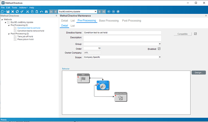Click the Paste clipboard icon

(37, 11)
